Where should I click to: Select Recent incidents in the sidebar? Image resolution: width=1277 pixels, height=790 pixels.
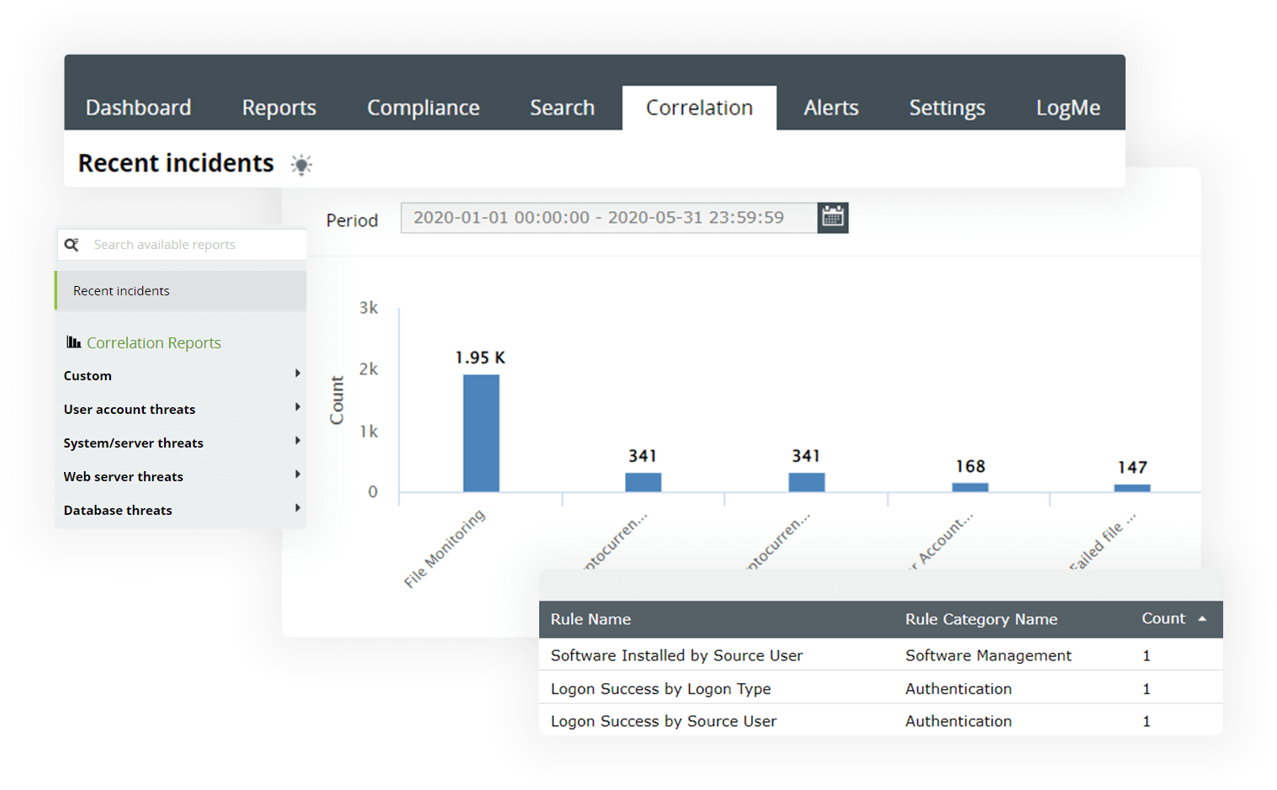coord(181,290)
